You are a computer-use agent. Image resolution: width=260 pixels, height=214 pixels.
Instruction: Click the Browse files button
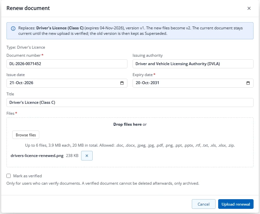pos(26,135)
